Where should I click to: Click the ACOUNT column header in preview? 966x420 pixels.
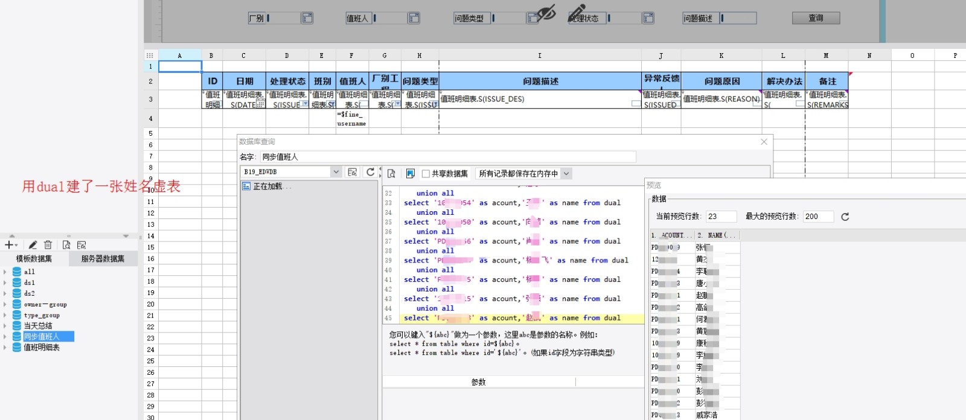point(672,235)
